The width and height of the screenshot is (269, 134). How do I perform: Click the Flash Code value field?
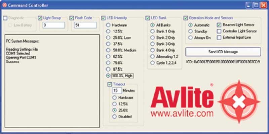tap(85, 25)
